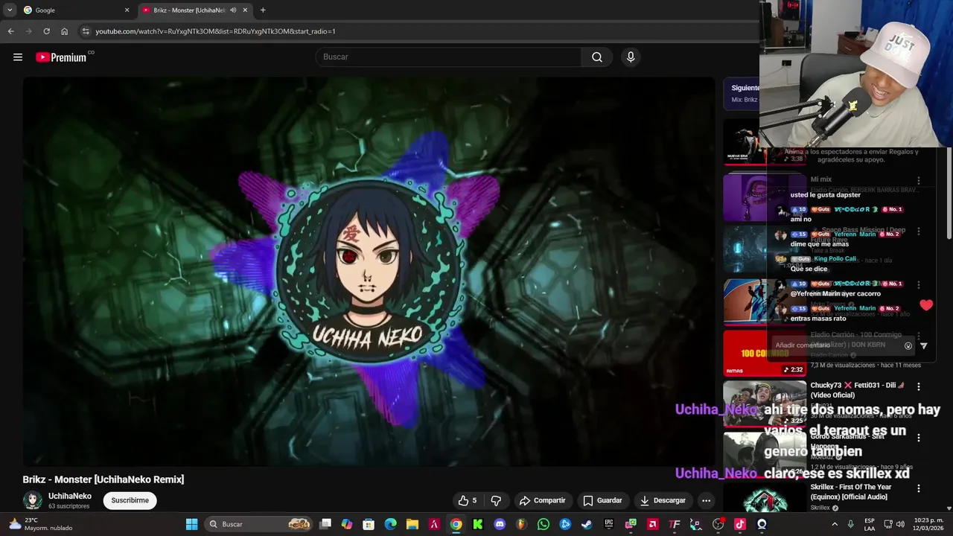953x536 pixels.
Task: Open the weather widget showing 23°C
Action: [41, 524]
